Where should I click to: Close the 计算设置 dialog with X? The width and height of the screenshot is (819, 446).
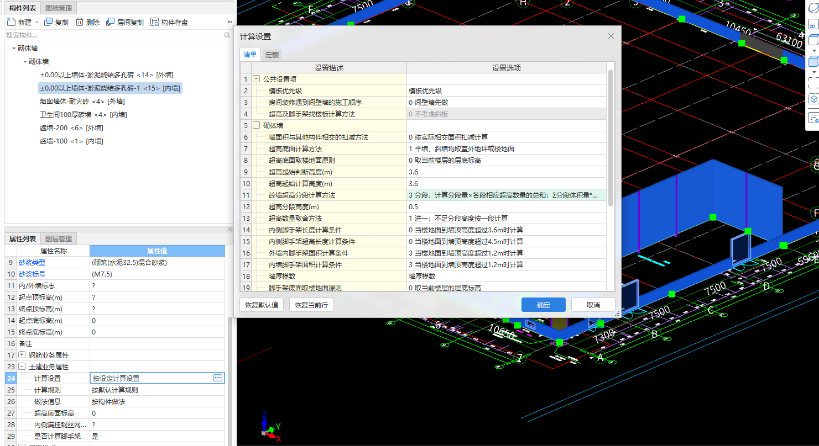tap(611, 36)
